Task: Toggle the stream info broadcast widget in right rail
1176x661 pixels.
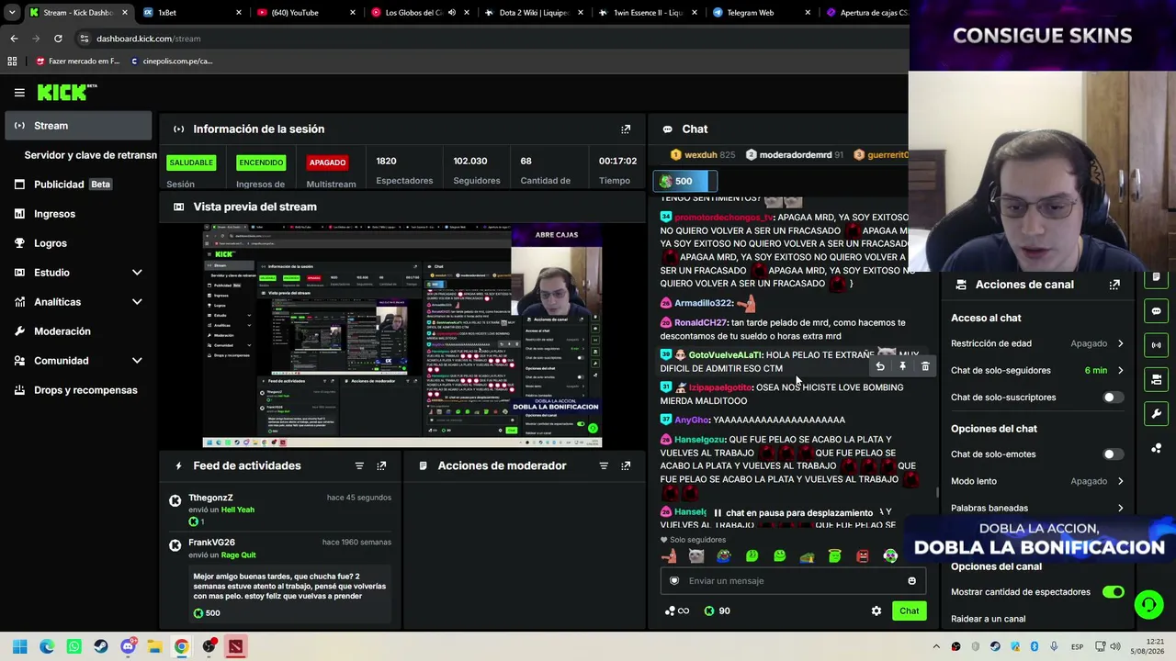Action: tap(1157, 345)
